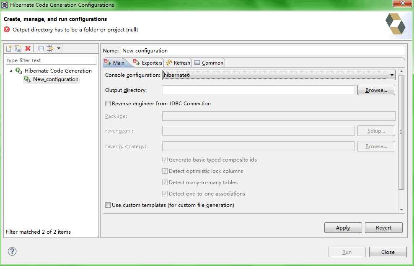Browse for the output directory

tap(376, 90)
